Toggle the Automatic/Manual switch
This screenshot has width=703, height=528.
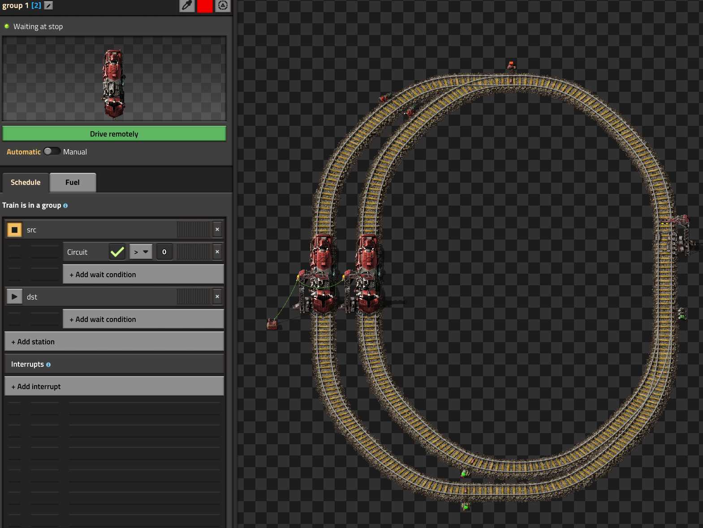click(52, 151)
